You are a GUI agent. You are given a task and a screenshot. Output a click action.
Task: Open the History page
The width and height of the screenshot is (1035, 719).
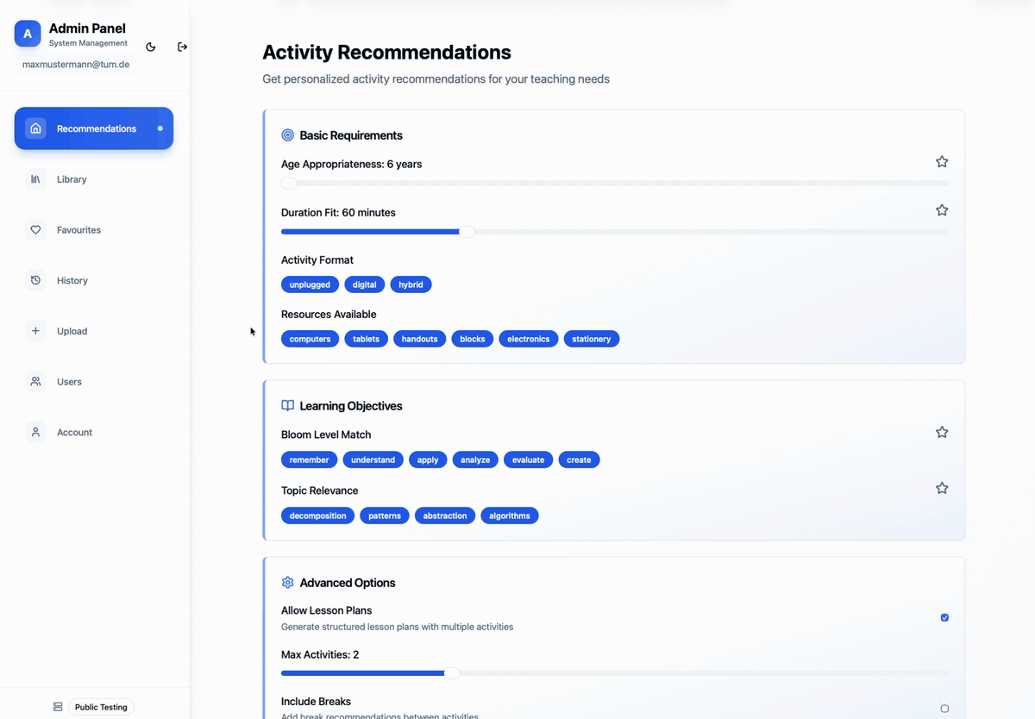tap(72, 280)
